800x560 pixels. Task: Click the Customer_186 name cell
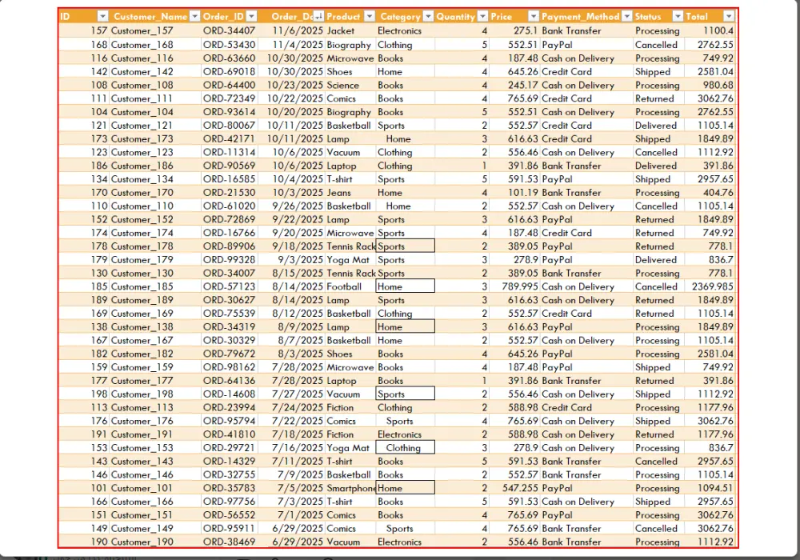coord(154,166)
